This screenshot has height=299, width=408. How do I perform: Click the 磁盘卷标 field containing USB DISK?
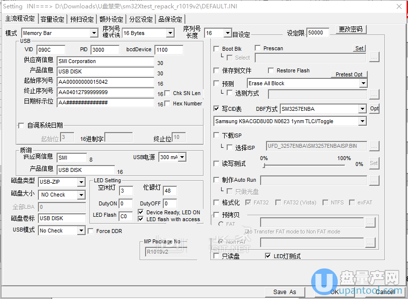62,218
